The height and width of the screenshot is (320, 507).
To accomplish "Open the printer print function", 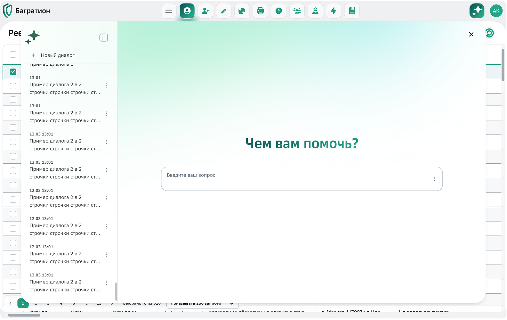I will (261, 11).
